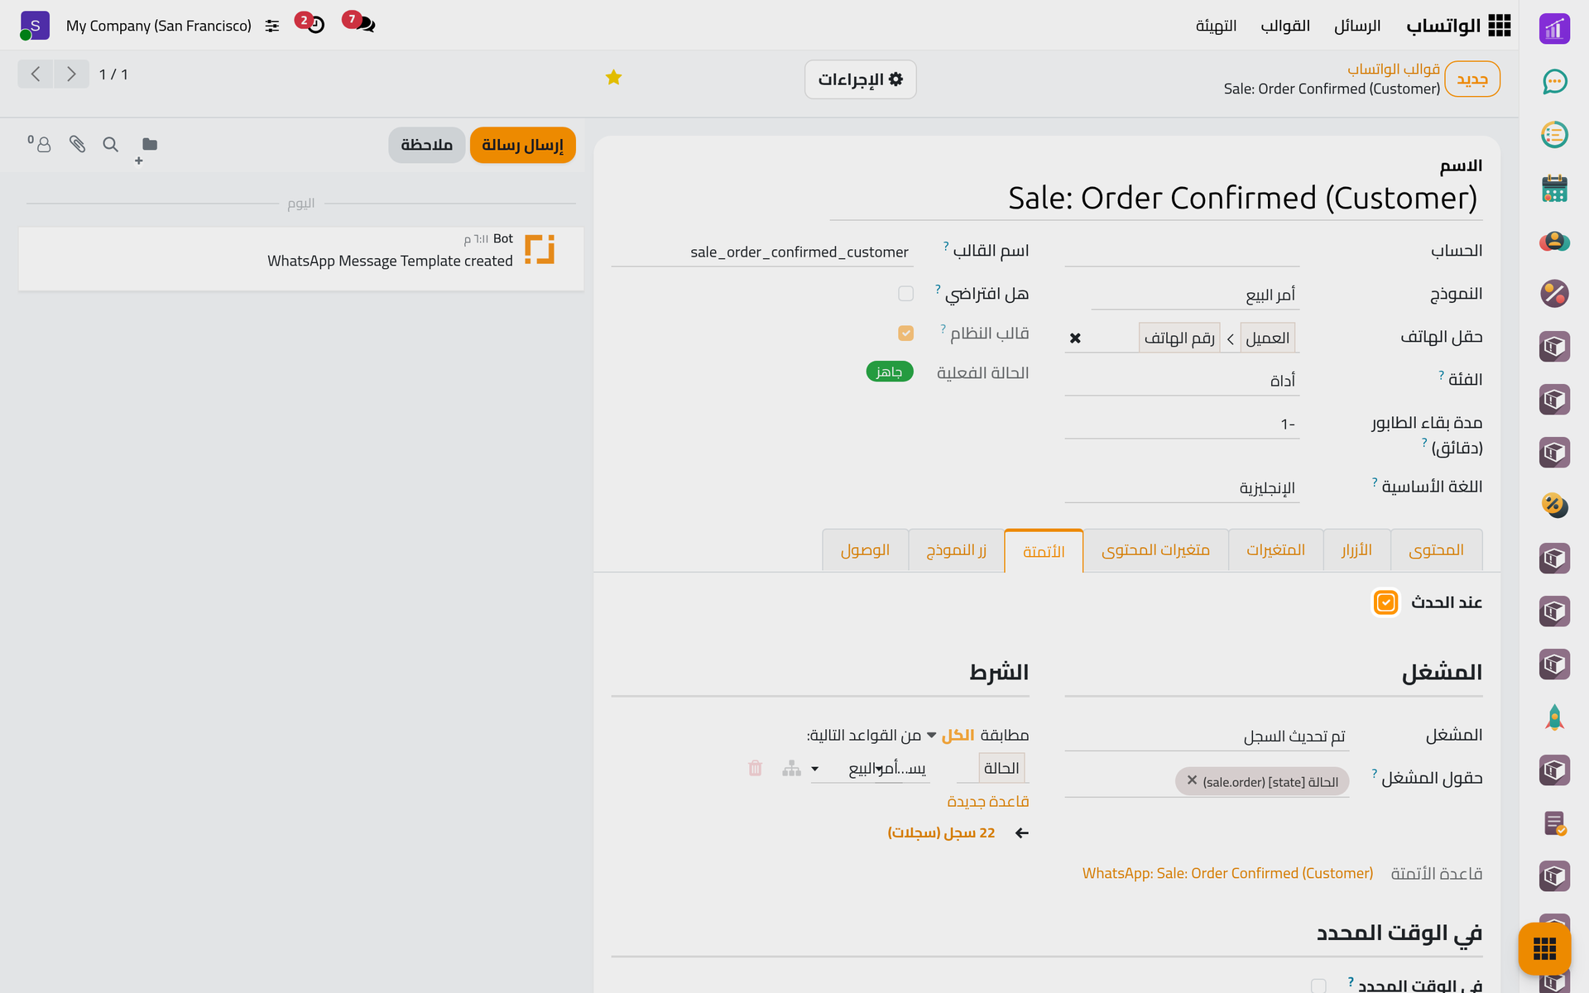Screen dimensions: 1589x993
Task: Click the إرسال رسالة button
Action: 522,145
